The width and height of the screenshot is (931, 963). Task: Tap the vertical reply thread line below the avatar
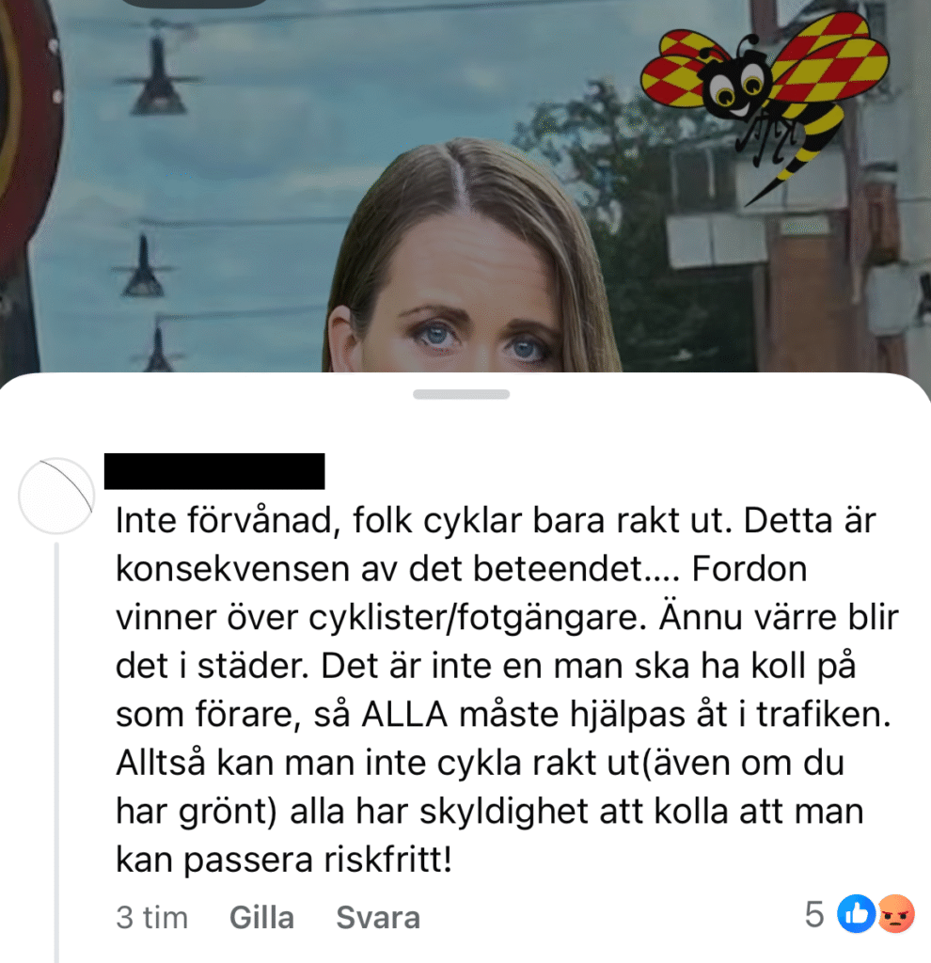point(56,752)
